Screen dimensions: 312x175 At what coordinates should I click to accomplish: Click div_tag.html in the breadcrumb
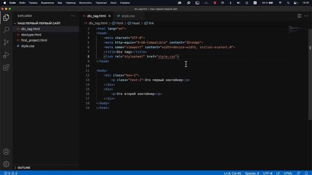(x=98, y=23)
